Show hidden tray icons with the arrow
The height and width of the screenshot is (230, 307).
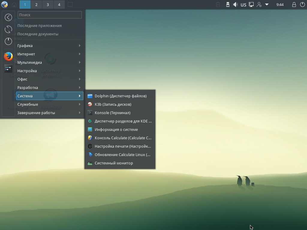pos(267,4)
